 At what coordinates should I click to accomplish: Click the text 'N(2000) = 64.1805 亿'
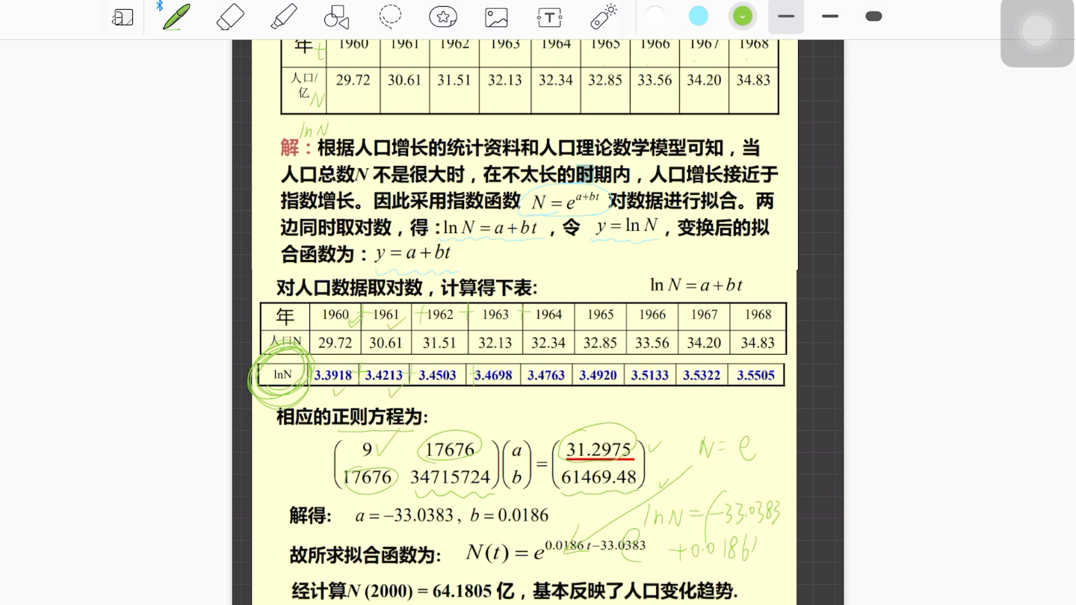[430, 592]
